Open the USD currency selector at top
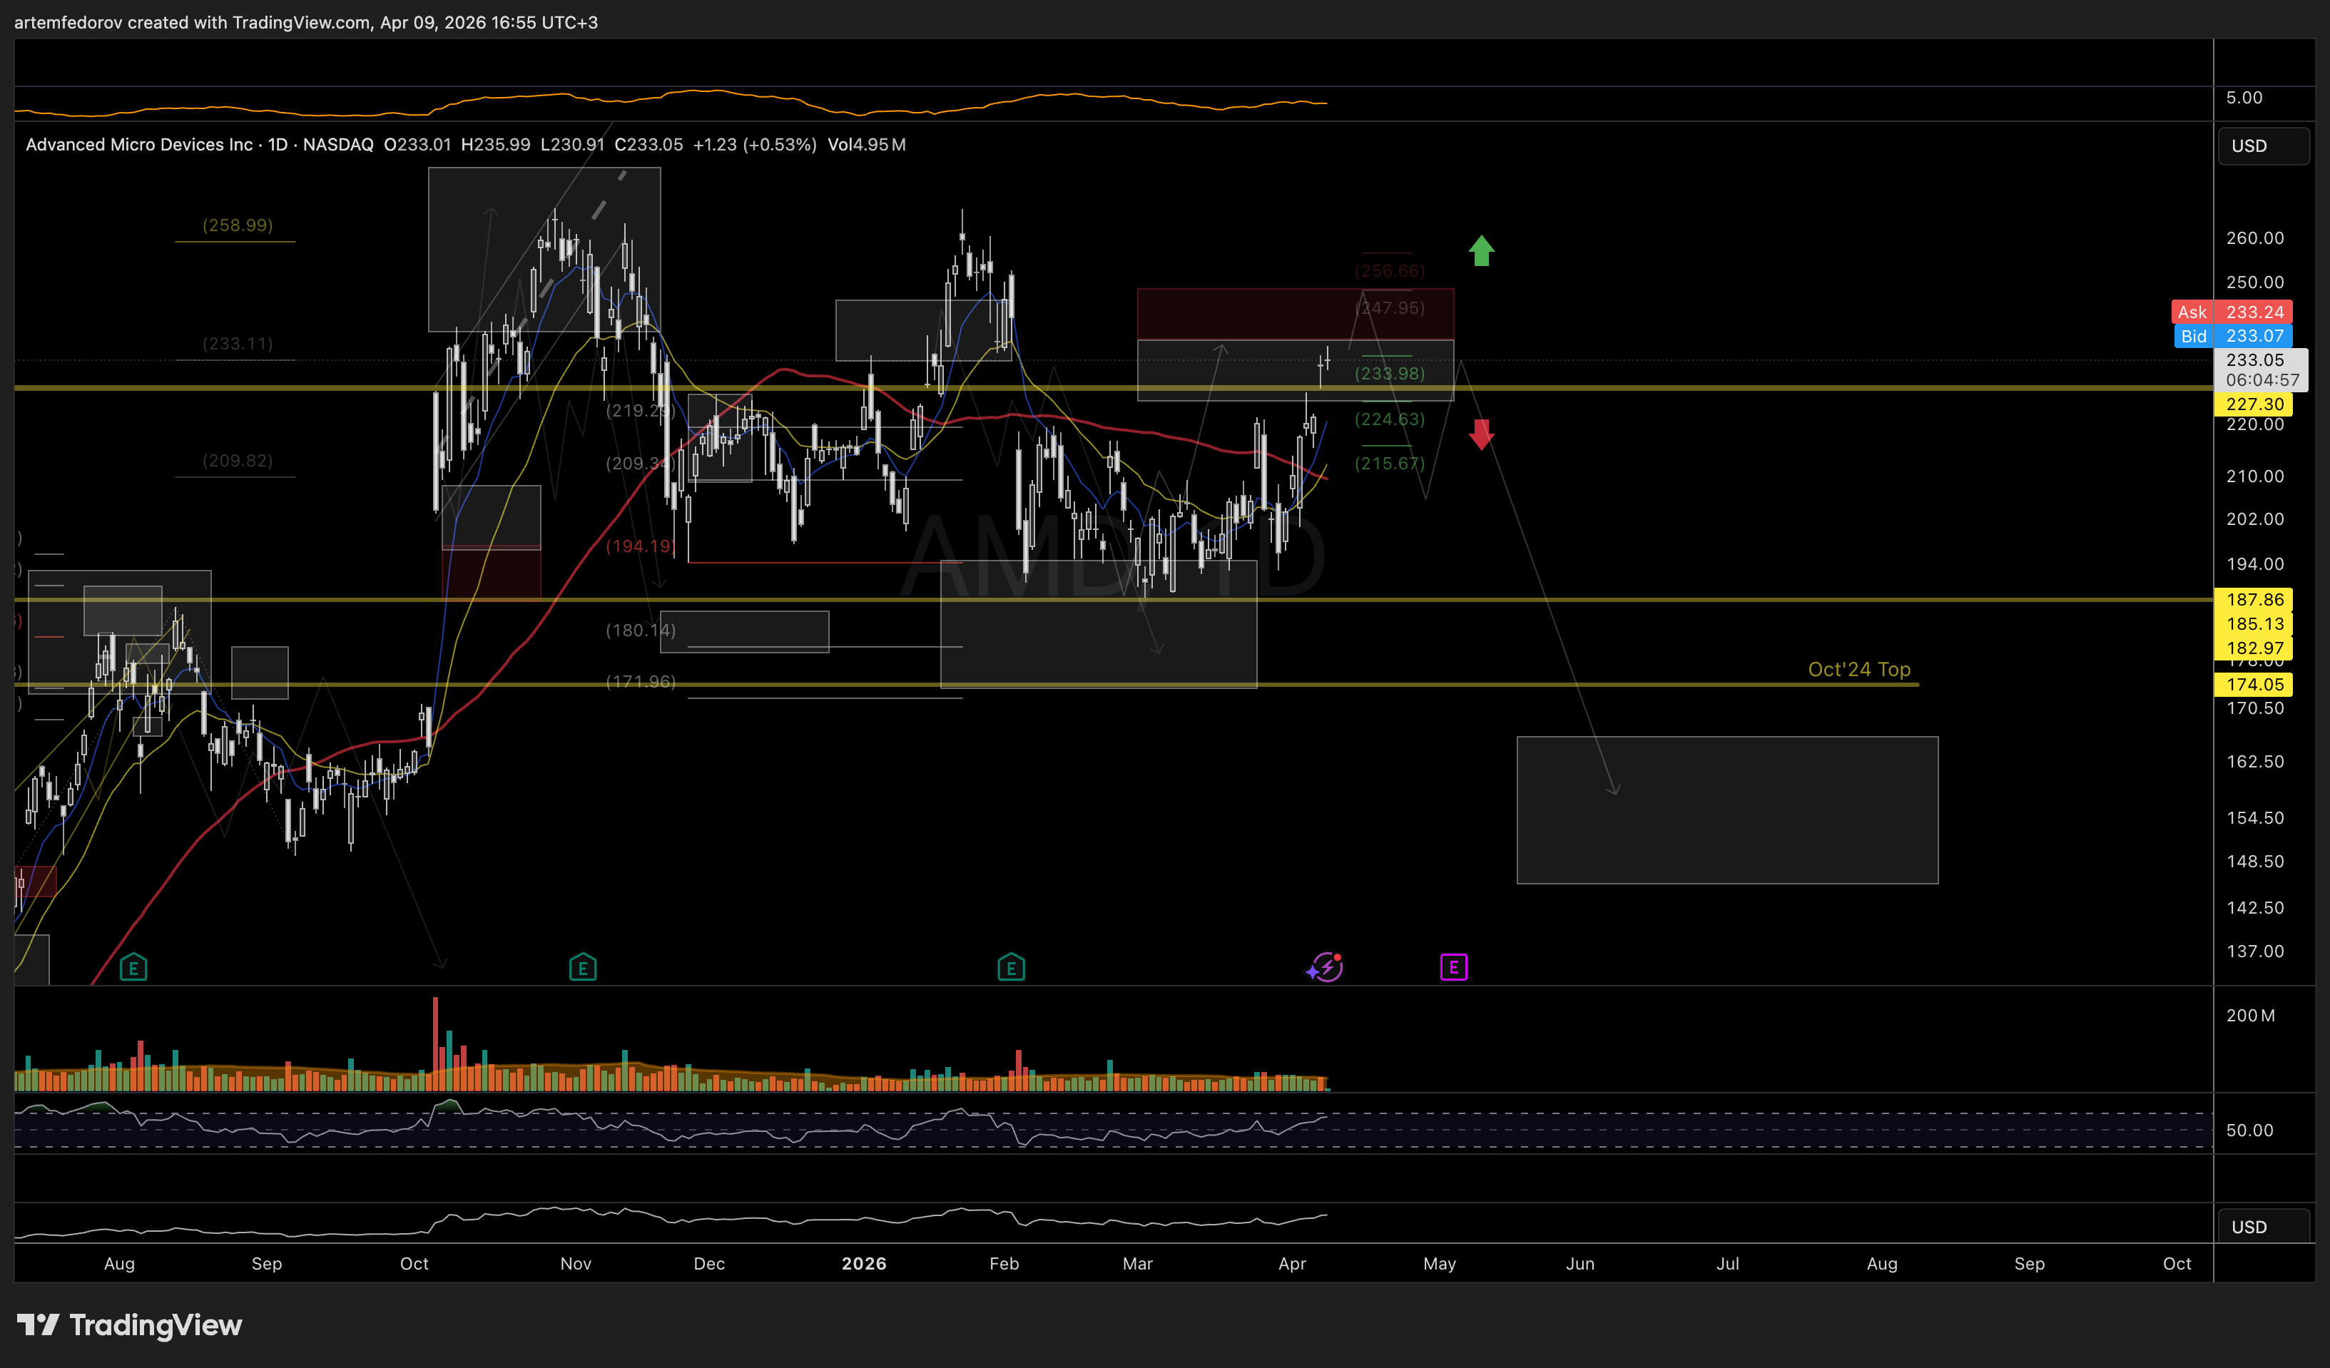The width and height of the screenshot is (2330, 1368). [x=2262, y=146]
